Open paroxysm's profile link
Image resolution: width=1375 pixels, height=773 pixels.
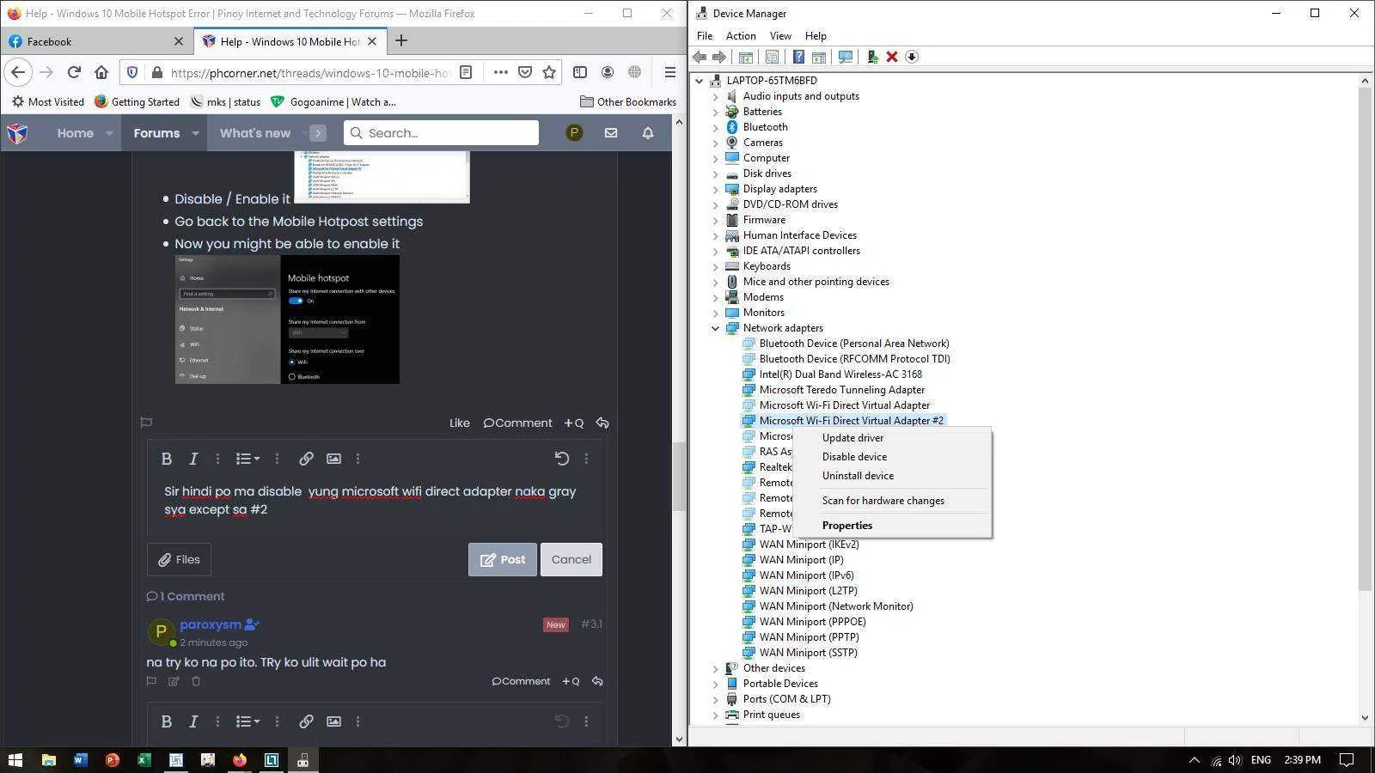[x=211, y=624]
